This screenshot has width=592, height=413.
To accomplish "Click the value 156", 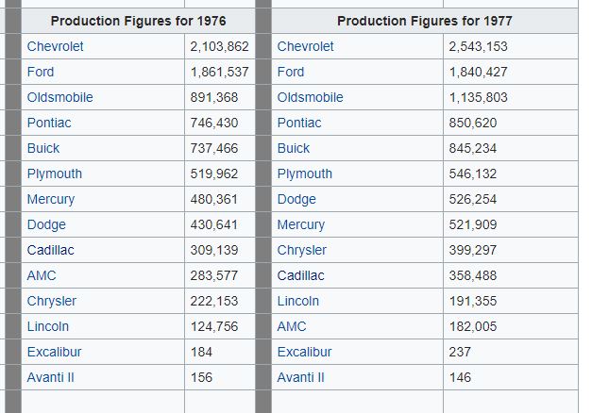I will [201, 377].
